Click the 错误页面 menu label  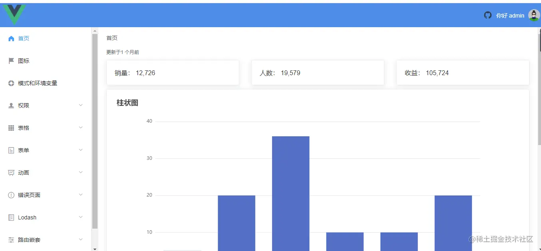tap(29, 195)
